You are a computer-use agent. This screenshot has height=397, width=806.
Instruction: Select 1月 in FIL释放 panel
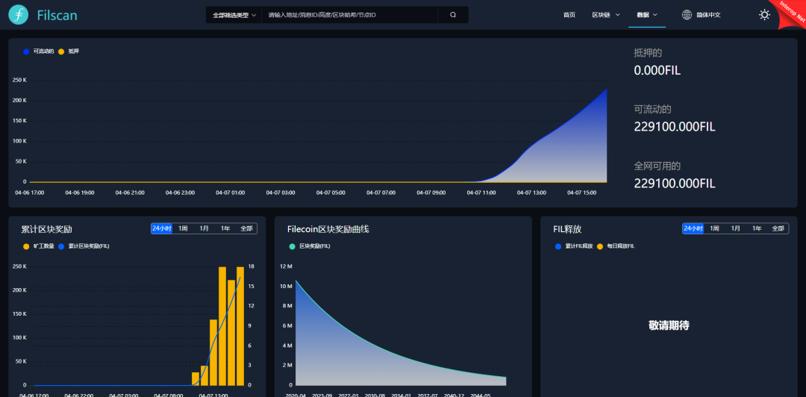tap(736, 228)
